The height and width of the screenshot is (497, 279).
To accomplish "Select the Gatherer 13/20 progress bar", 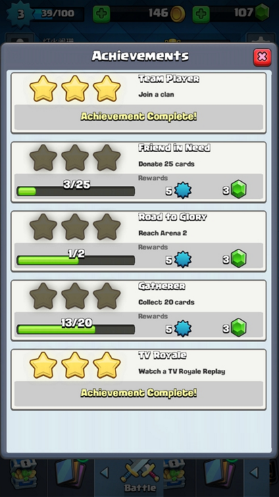I will point(76,329).
